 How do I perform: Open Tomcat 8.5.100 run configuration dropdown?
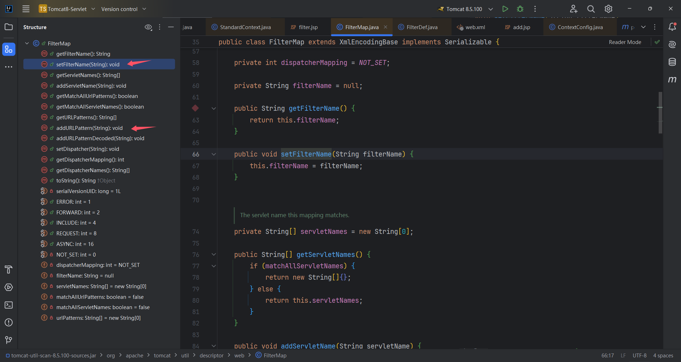tap(465, 9)
